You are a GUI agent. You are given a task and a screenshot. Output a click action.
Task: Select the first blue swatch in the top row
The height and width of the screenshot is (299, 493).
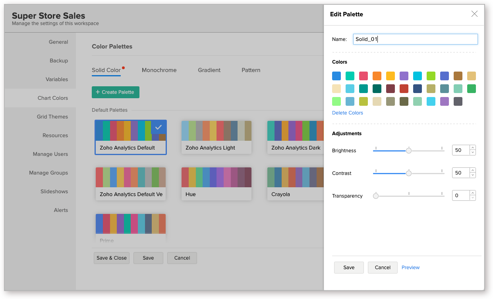click(336, 76)
